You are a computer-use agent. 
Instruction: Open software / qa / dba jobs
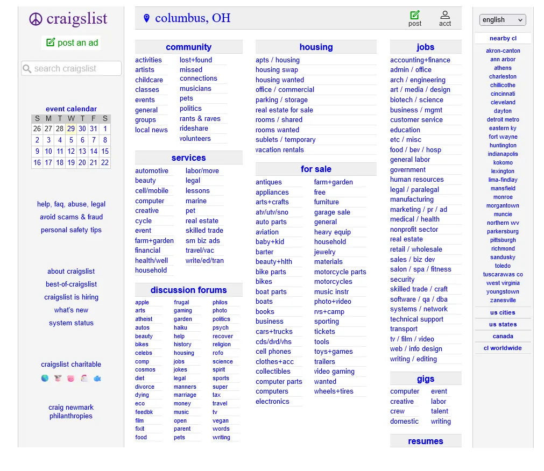point(419,299)
